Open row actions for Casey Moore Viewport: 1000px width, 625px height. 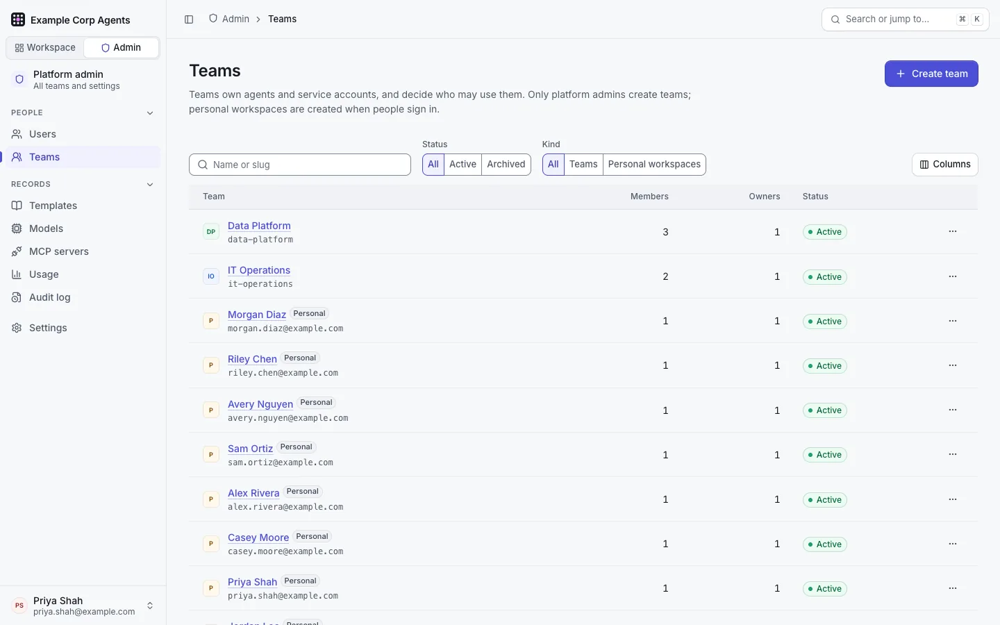point(953,544)
